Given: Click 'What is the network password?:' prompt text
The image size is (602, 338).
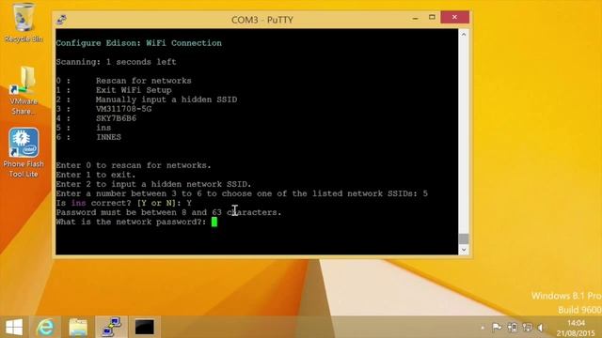Looking at the screenshot, I should [x=132, y=222].
